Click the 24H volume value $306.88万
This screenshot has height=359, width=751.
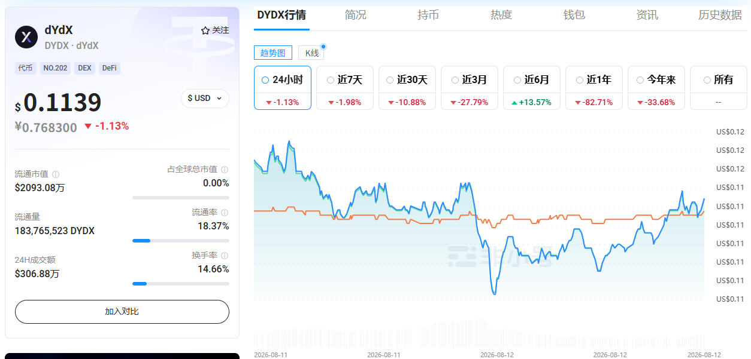click(x=37, y=274)
